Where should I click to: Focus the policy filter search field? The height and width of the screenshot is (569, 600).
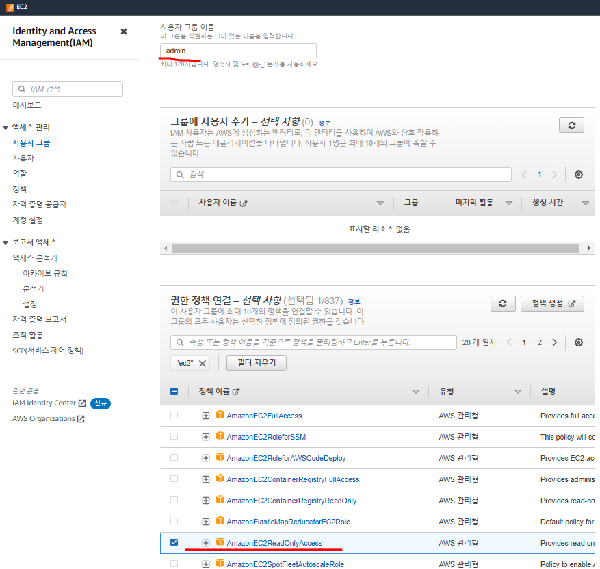(313, 342)
